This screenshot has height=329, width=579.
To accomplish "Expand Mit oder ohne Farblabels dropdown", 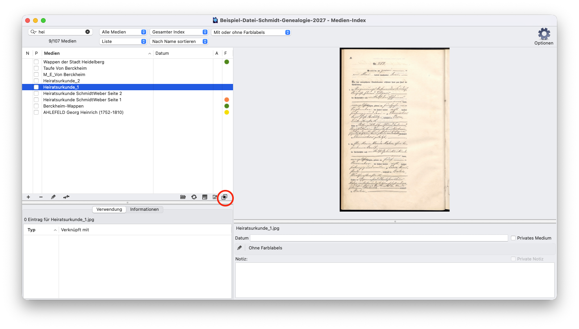I will pyautogui.click(x=251, y=32).
